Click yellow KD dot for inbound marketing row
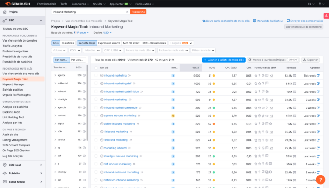Screen dimensions: 329x188 (213, 76)
